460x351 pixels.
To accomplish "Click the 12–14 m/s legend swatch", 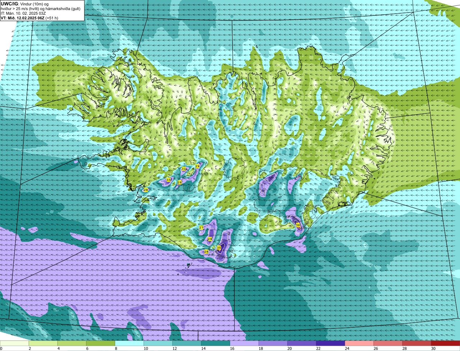I will point(187,343).
